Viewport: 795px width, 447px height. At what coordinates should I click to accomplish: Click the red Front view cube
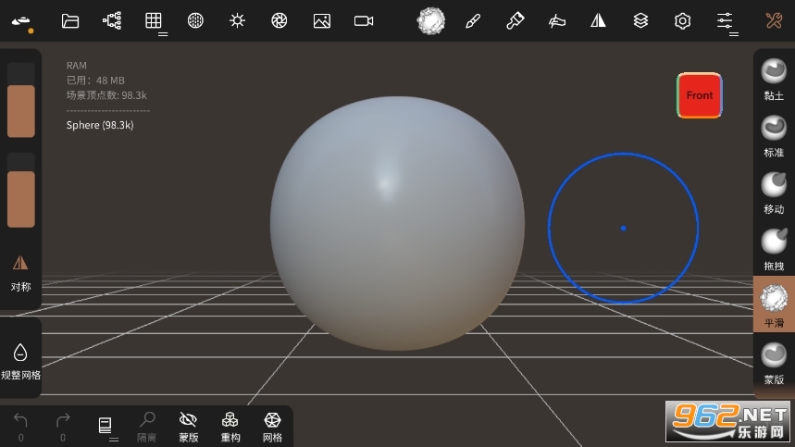click(699, 95)
